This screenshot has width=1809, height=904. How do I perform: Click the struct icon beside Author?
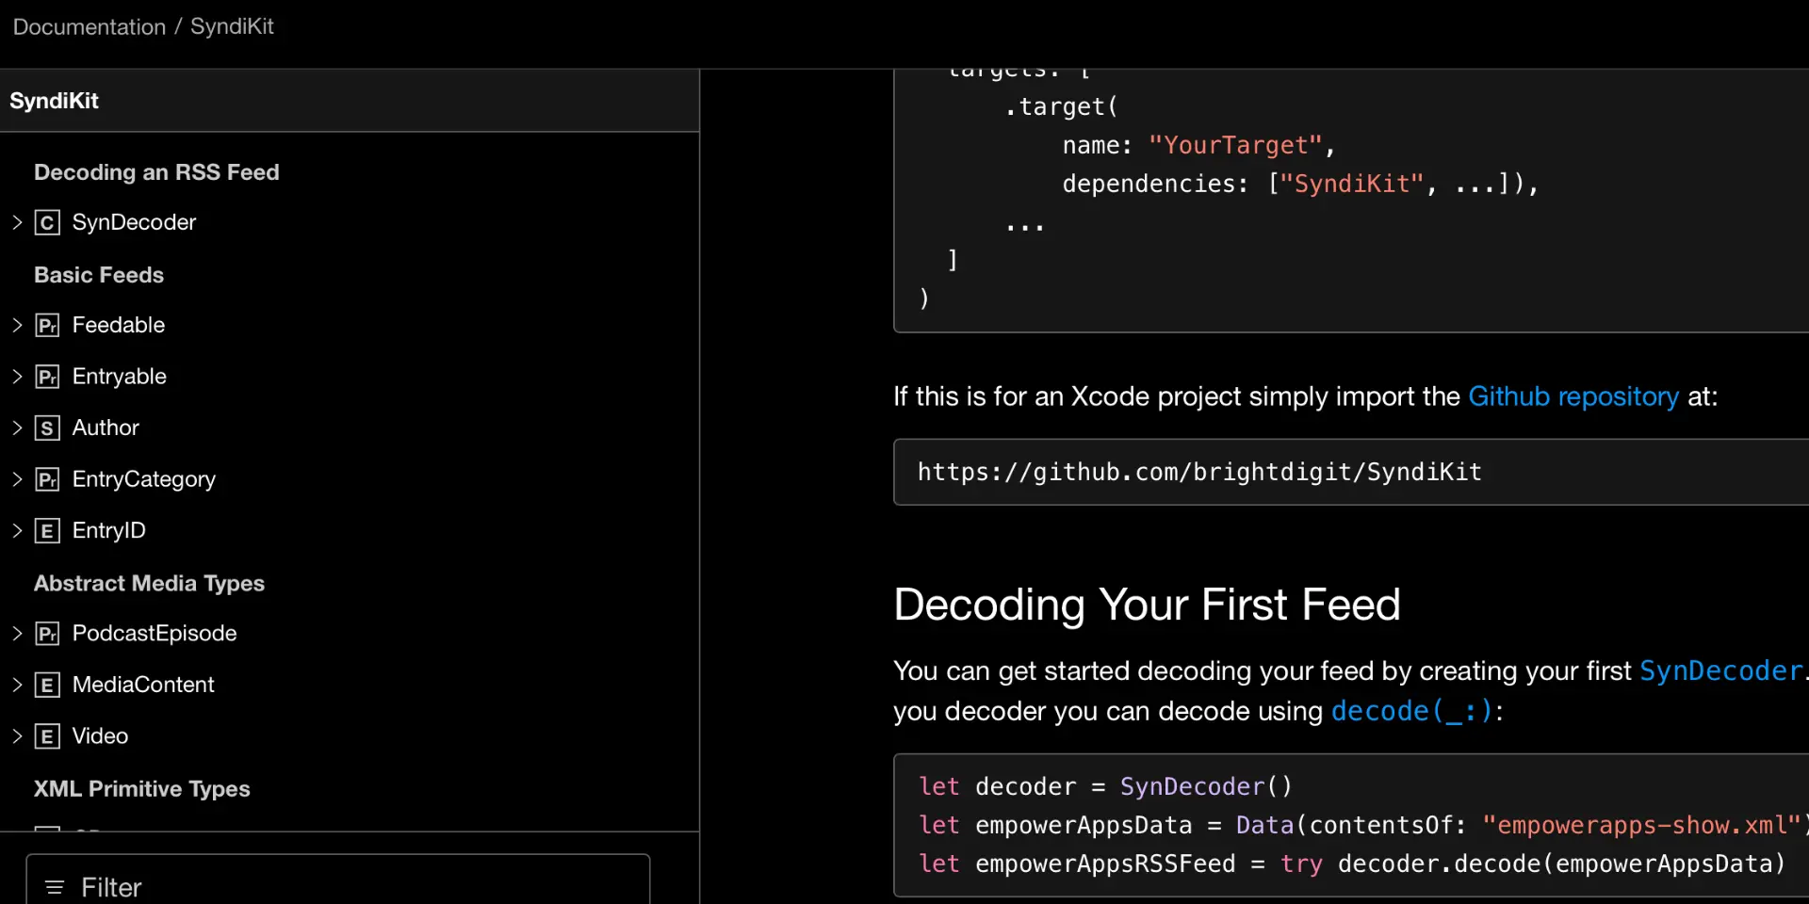tap(47, 428)
